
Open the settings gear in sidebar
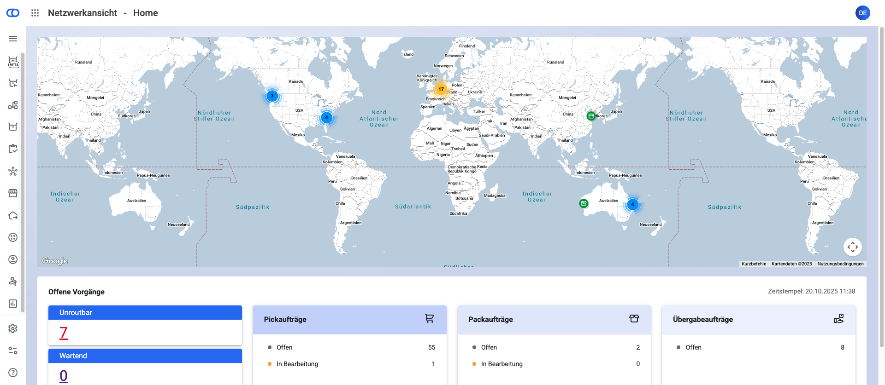13,328
